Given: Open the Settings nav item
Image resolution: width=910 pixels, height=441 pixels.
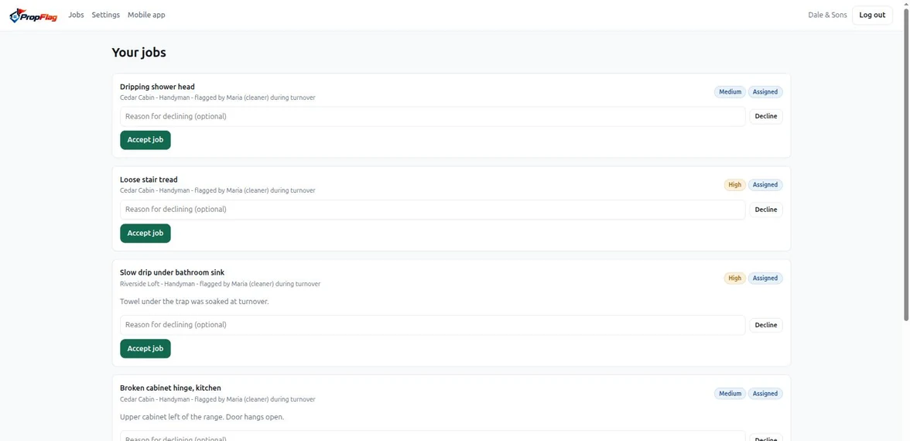Looking at the screenshot, I should click(105, 15).
